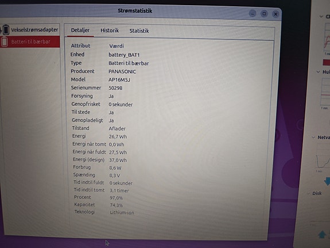Click the blue network download arrow icon
The height and width of the screenshot is (248, 330).
pyautogui.click(x=327, y=181)
